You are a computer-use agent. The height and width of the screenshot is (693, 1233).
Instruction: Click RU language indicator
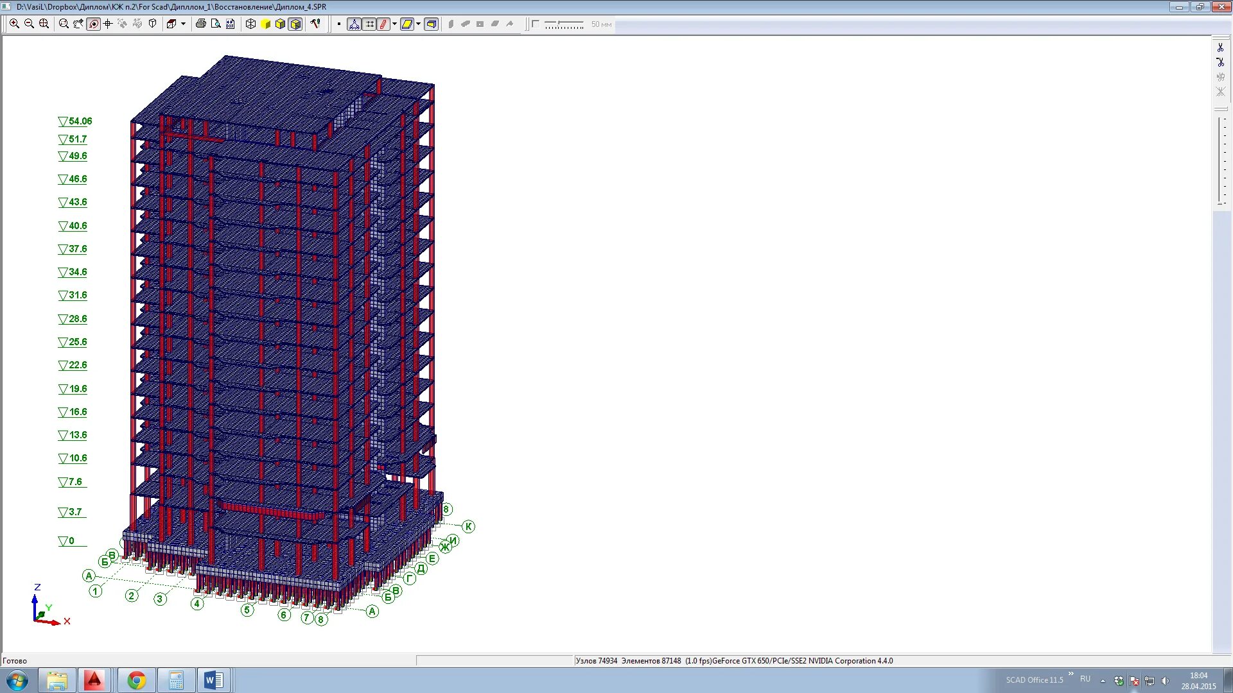point(1085,679)
